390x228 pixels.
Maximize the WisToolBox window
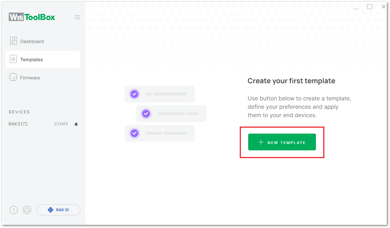tap(370, 7)
